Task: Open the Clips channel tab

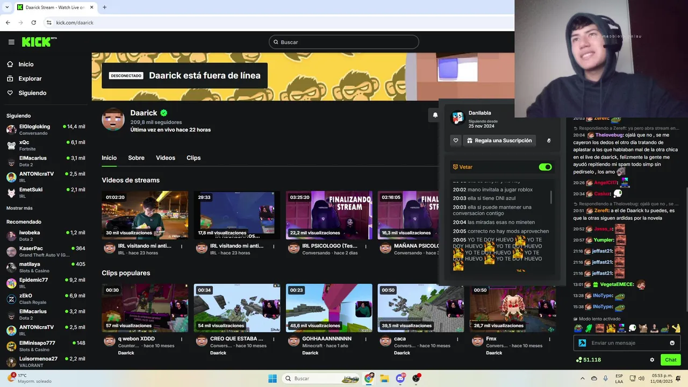Action: 193,158
